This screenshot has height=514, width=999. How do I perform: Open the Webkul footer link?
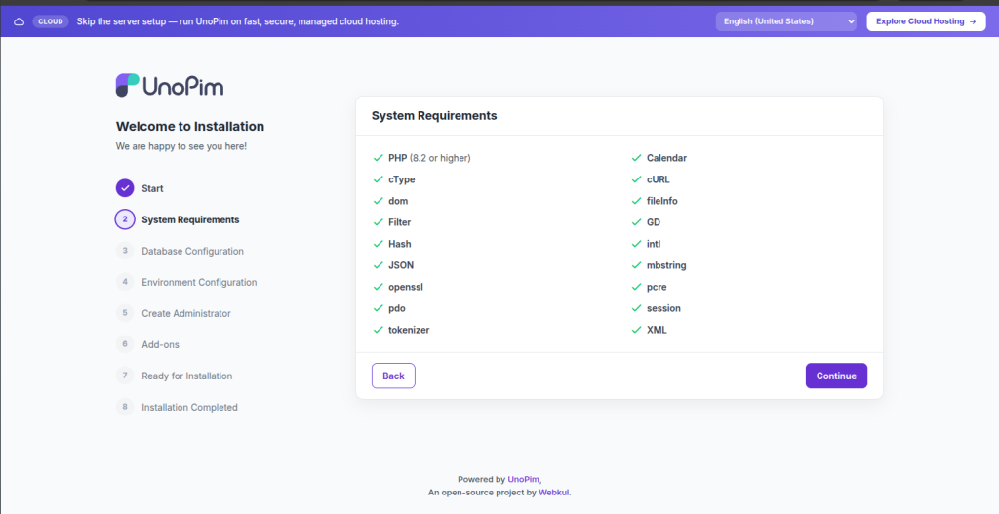click(554, 493)
